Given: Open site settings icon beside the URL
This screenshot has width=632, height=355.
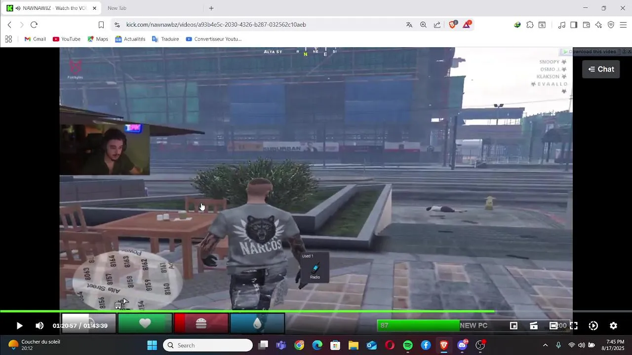Looking at the screenshot, I should [x=117, y=25].
